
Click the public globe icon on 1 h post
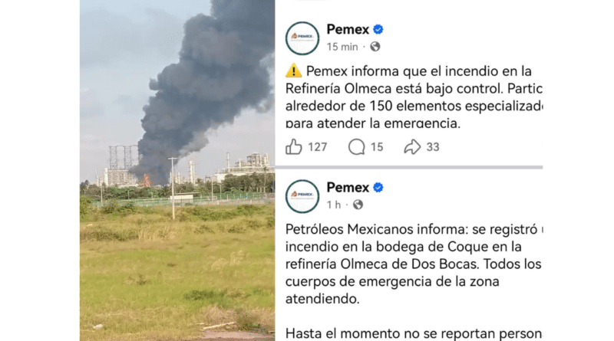click(358, 205)
